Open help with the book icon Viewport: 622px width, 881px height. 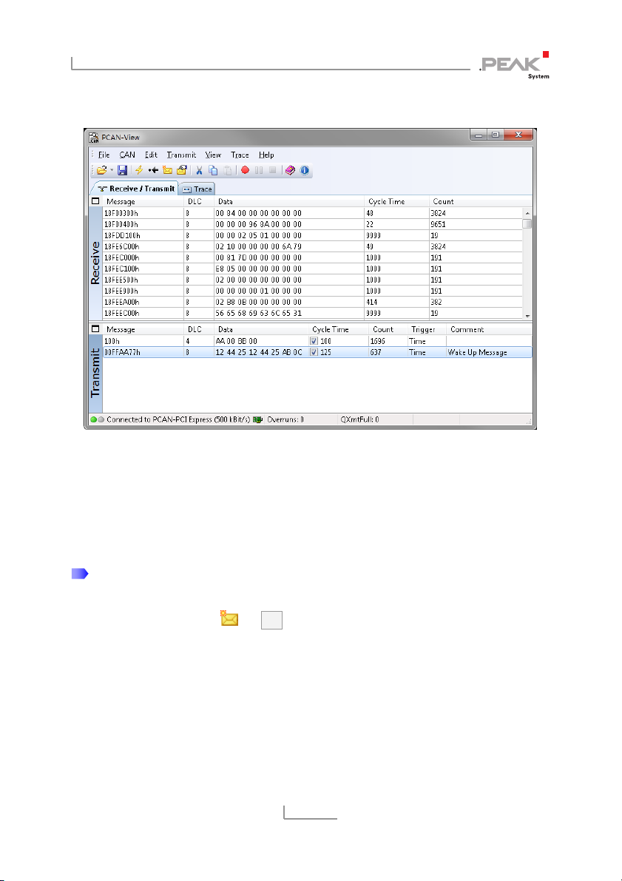pos(290,170)
